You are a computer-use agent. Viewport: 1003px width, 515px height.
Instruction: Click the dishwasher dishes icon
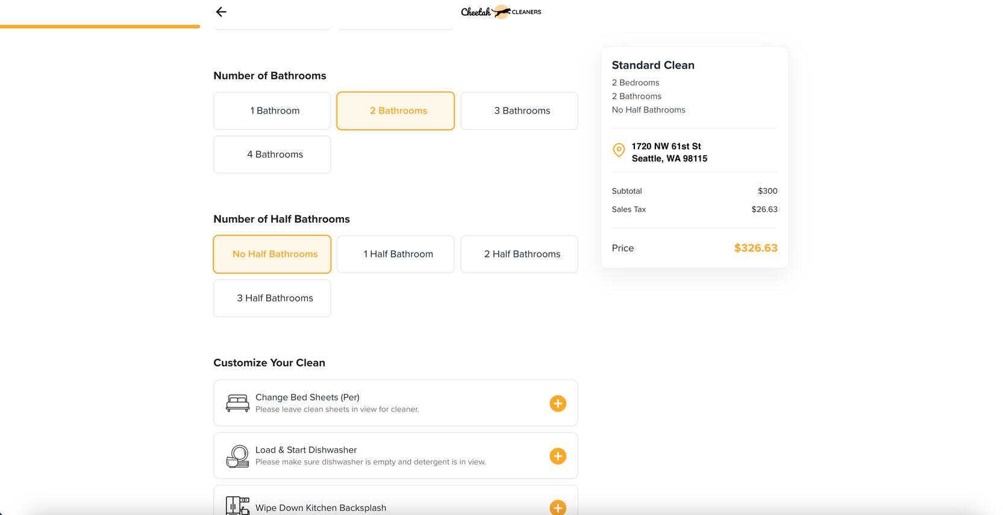click(237, 456)
